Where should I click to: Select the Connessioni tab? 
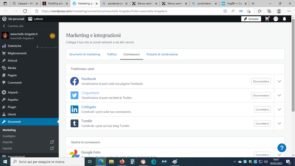[131, 54]
